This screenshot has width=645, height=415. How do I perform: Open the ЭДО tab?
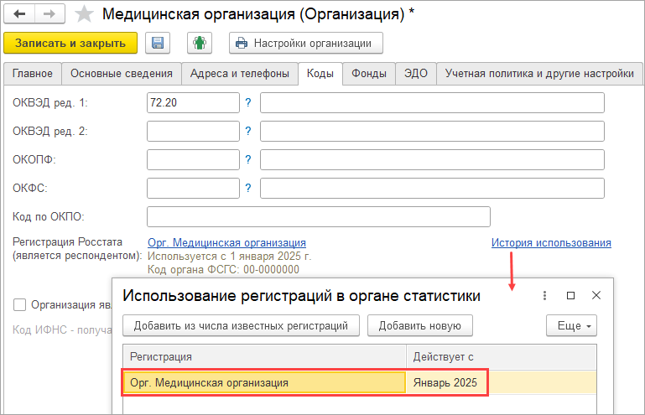coord(416,74)
